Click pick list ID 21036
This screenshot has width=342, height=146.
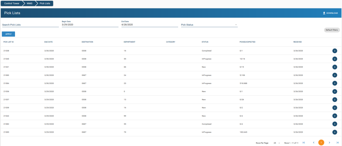[x=6, y=91]
